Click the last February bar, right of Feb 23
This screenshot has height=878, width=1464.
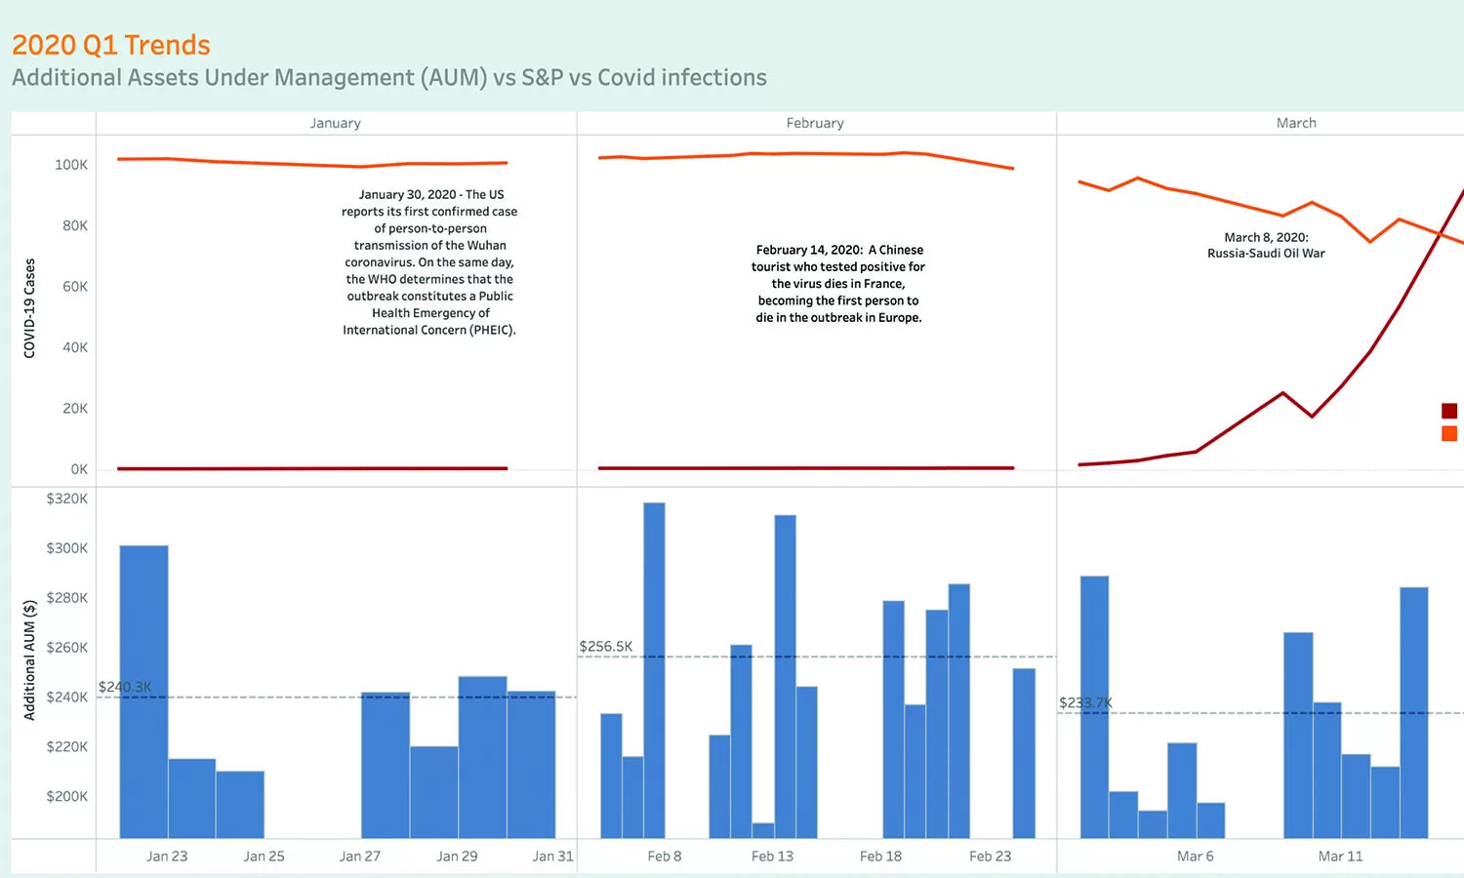pyautogui.click(x=1024, y=753)
